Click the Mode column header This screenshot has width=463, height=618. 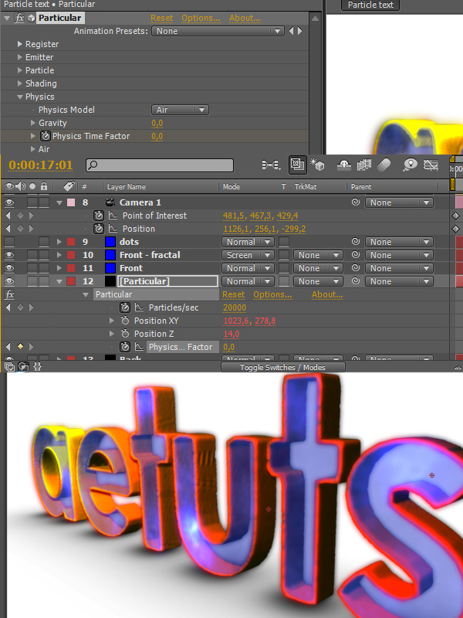[231, 187]
